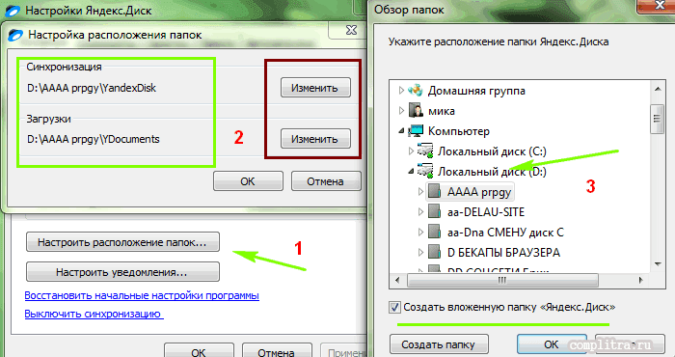This screenshot has height=357, width=675.
Task: Collapse the Локальный диск (D:) node arrow
Action: tap(411, 172)
